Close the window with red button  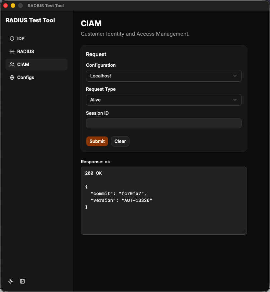click(x=6, y=6)
